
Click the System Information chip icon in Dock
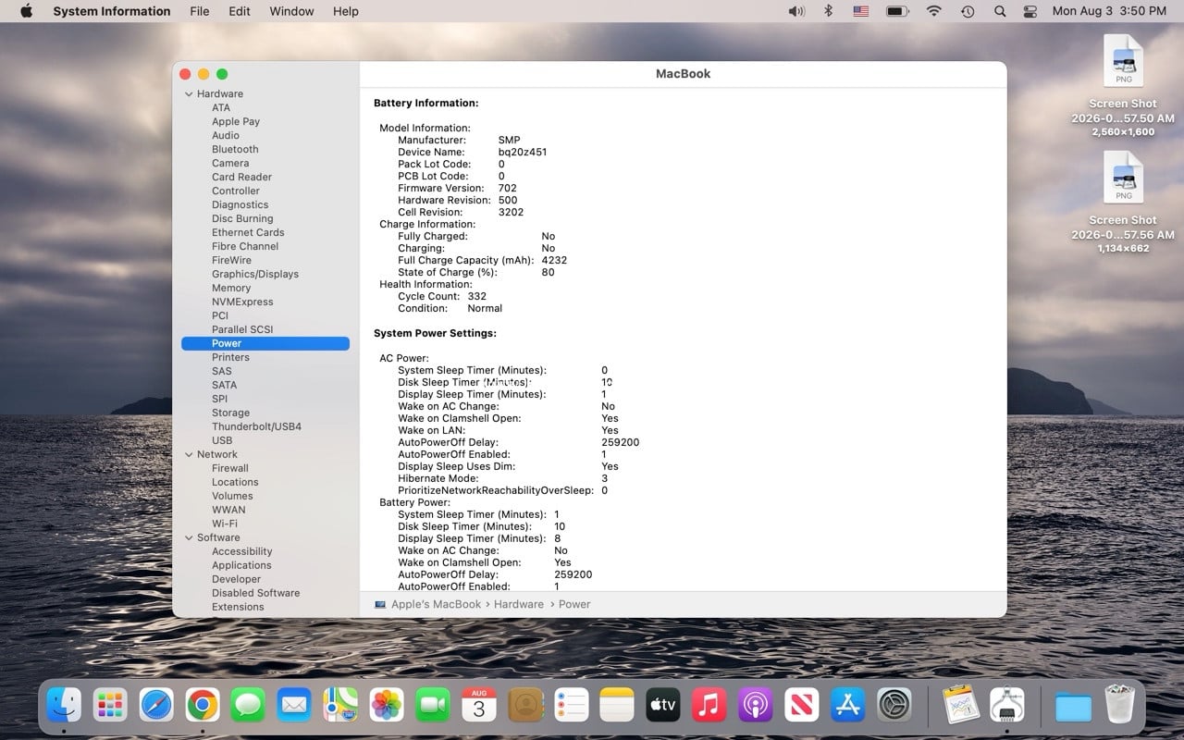pos(1006,706)
